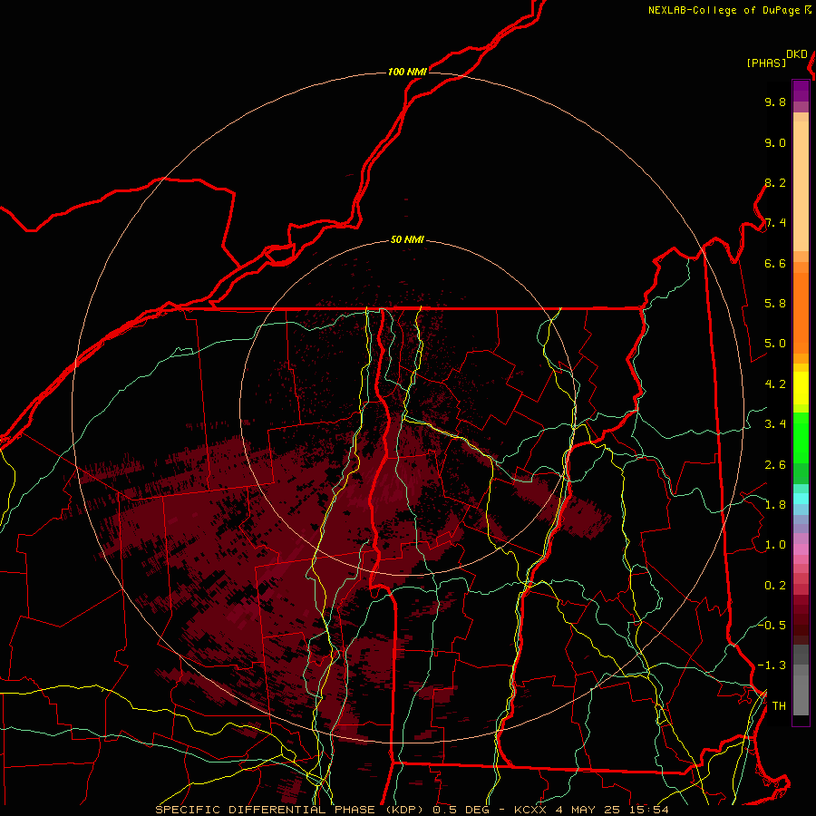Viewport: 816px width, 816px height.
Task: Click the 9.8 scale value
Action: pyautogui.click(x=775, y=102)
